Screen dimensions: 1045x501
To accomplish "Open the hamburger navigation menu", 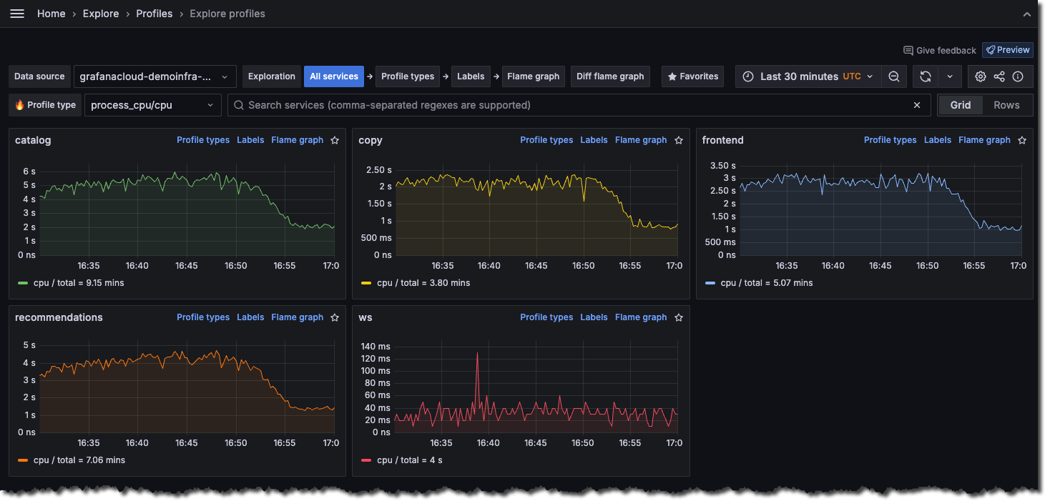I will coord(17,14).
